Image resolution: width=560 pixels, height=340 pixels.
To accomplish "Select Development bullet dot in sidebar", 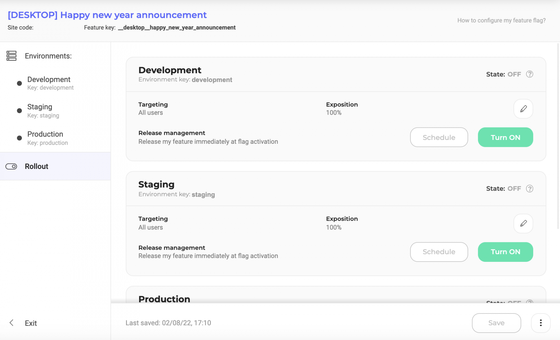I will point(19,83).
